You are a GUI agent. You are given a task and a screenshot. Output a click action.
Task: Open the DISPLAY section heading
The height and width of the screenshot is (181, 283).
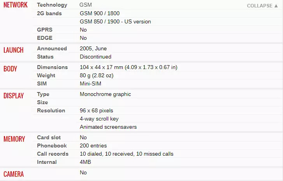click(14, 96)
